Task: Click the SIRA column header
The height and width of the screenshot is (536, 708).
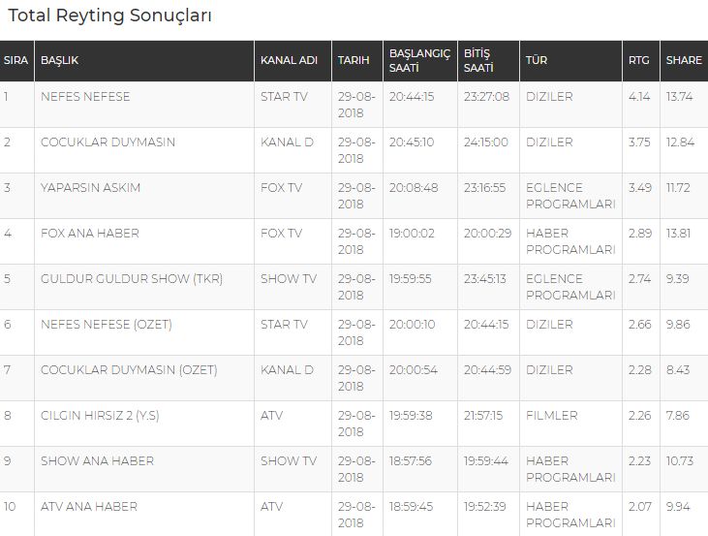Action: pos(16,60)
